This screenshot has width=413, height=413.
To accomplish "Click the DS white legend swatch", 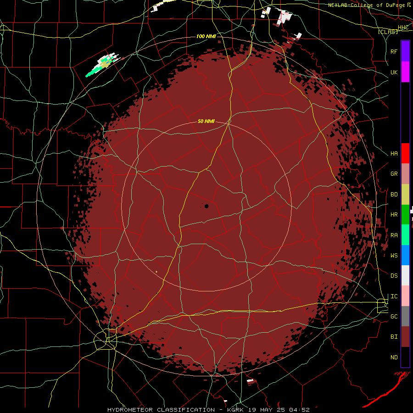I will (x=405, y=275).
